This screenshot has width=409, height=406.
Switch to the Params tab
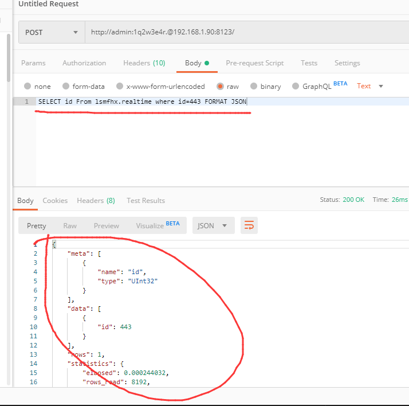[x=33, y=63]
